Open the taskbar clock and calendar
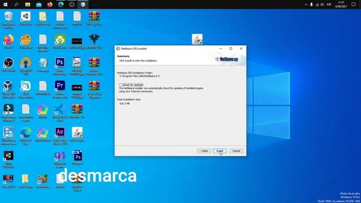The height and width of the screenshot is (203, 361). pos(341,5)
